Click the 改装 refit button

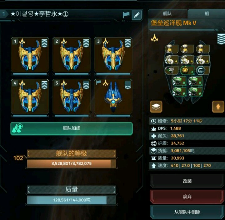187,181
